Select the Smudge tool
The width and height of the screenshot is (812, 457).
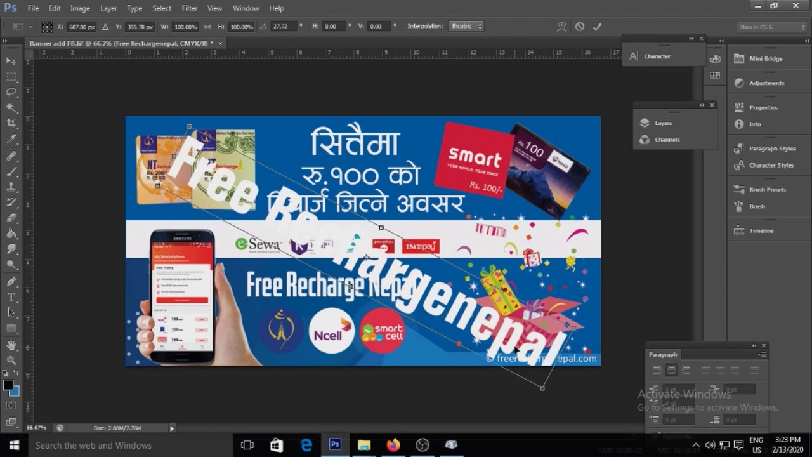point(11,249)
